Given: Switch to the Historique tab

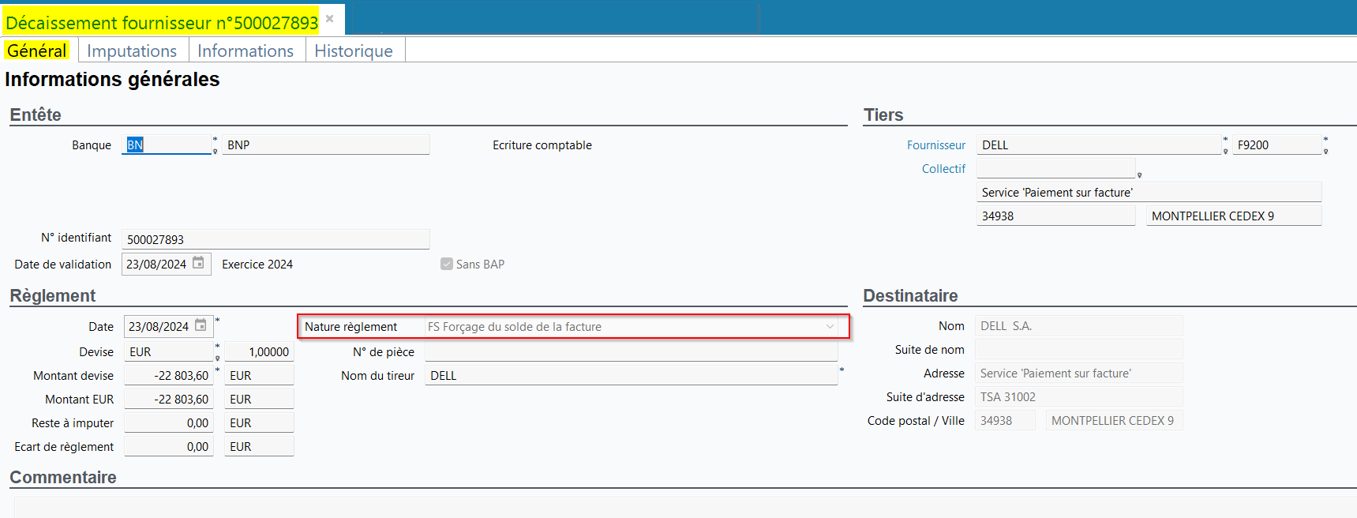Looking at the screenshot, I should (x=354, y=51).
